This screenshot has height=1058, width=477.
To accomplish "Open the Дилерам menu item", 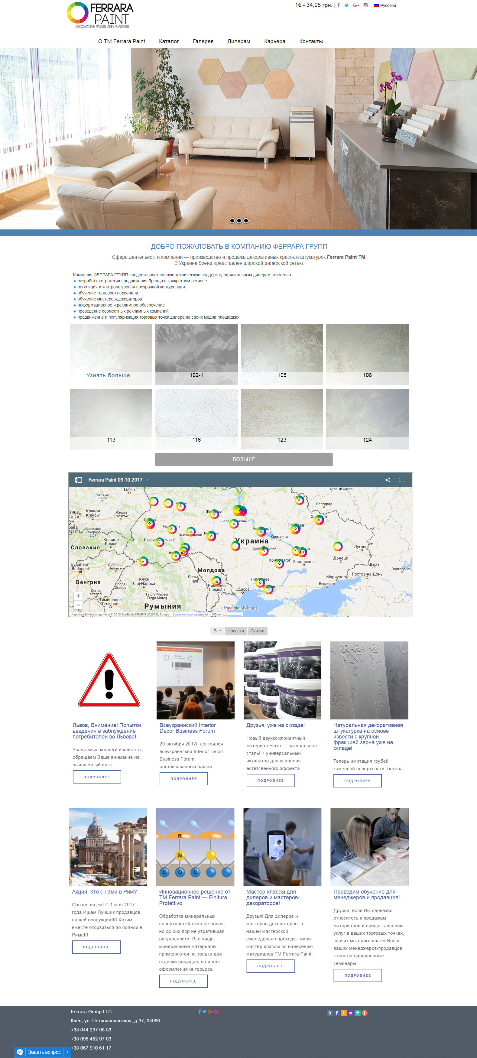I will click(x=239, y=41).
